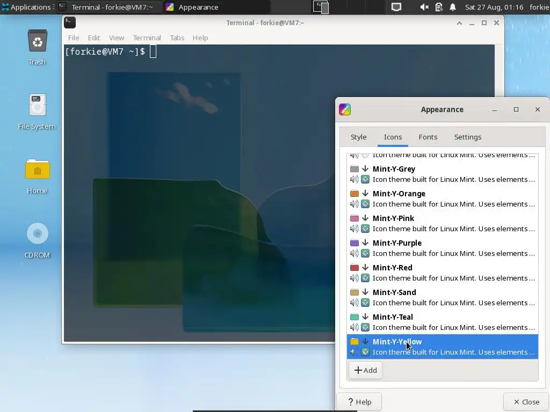Click the Add button to install icon theme

[x=365, y=370]
